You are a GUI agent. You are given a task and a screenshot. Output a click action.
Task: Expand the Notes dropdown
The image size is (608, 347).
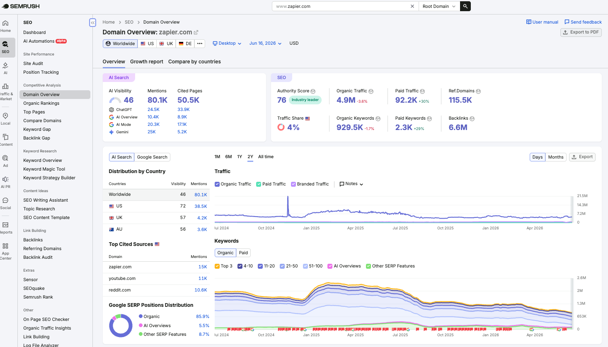coord(351,184)
